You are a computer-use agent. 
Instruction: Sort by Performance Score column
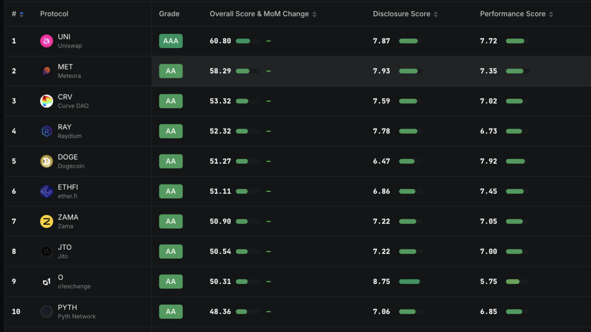tap(551, 14)
